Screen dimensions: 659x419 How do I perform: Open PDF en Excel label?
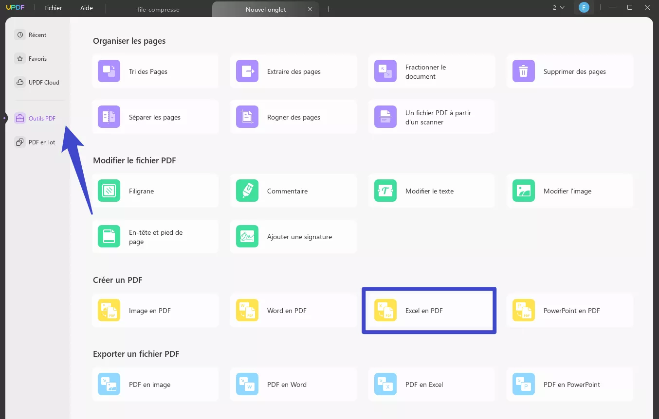click(x=424, y=384)
